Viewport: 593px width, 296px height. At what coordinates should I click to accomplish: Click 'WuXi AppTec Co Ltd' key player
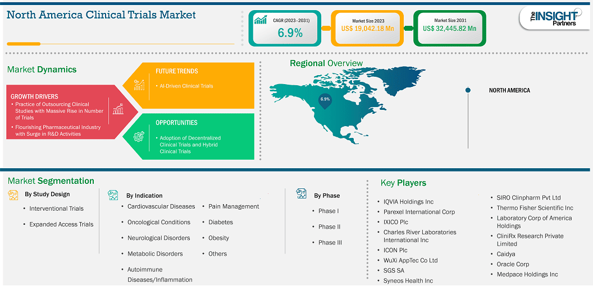point(410,260)
